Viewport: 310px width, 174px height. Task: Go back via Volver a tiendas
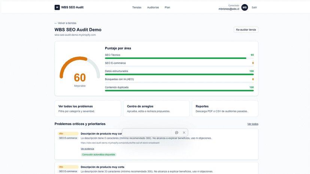(66, 23)
